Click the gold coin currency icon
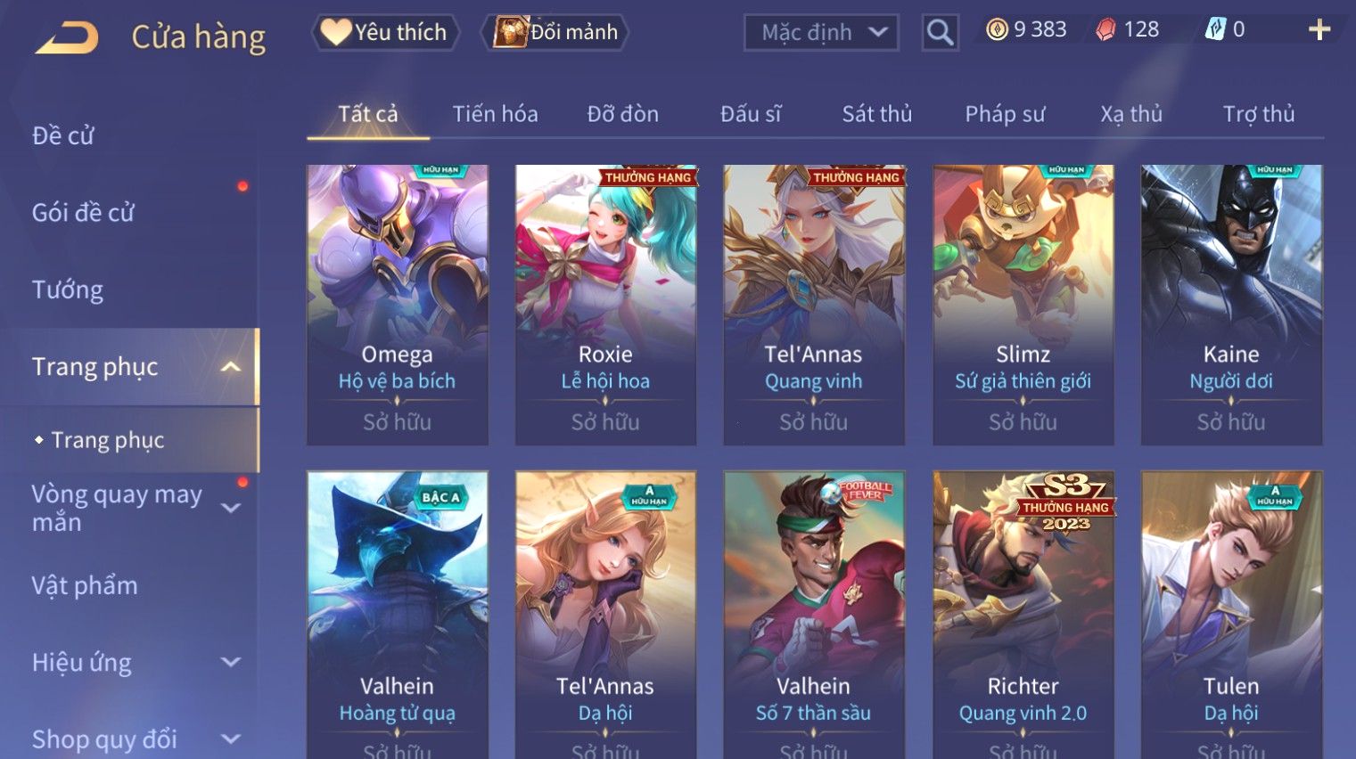 tap(997, 29)
